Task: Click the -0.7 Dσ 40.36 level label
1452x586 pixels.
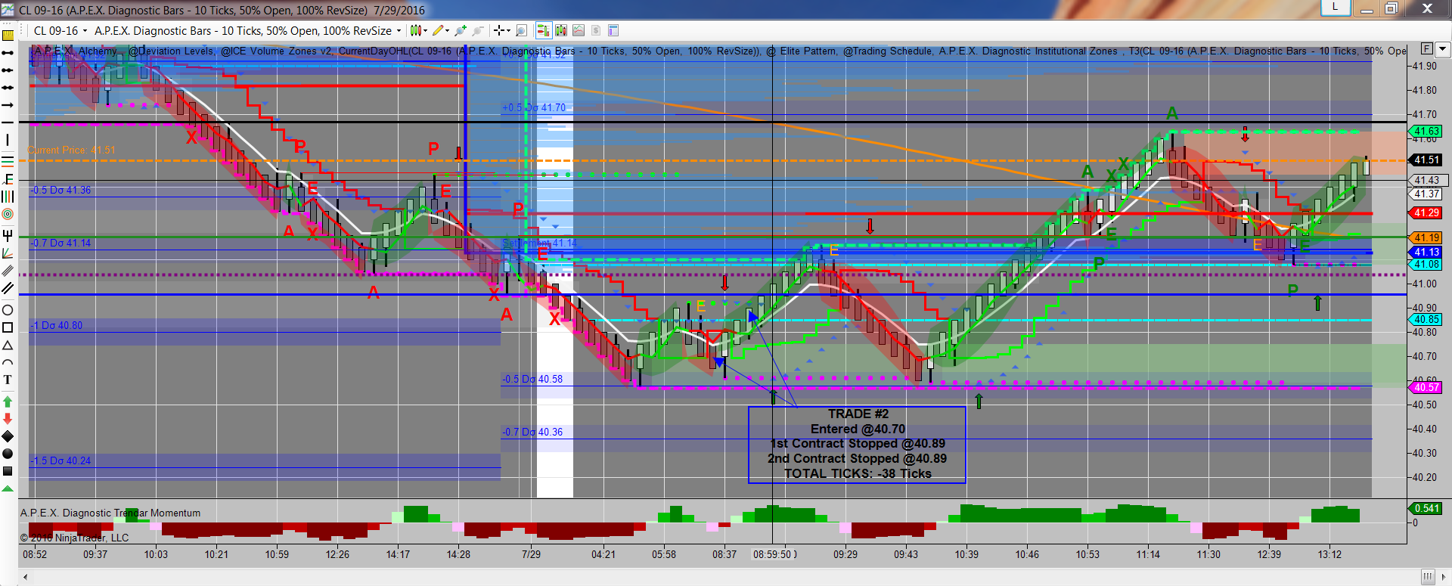Action: click(x=532, y=432)
